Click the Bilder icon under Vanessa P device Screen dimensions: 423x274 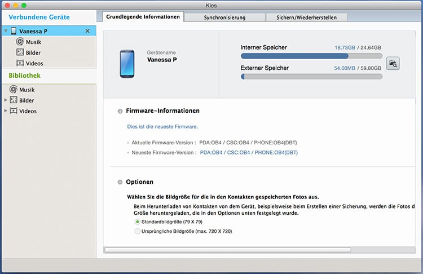pos(20,52)
